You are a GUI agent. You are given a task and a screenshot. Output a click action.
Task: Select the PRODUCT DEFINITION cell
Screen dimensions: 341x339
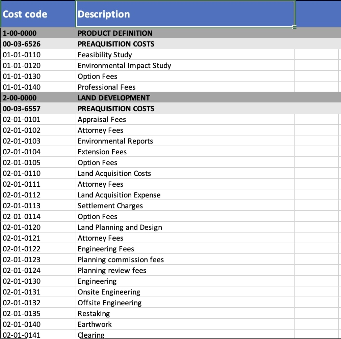pos(185,33)
